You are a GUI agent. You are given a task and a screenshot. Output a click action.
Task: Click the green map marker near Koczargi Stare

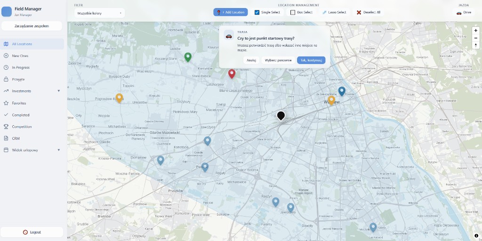pyautogui.click(x=188, y=57)
